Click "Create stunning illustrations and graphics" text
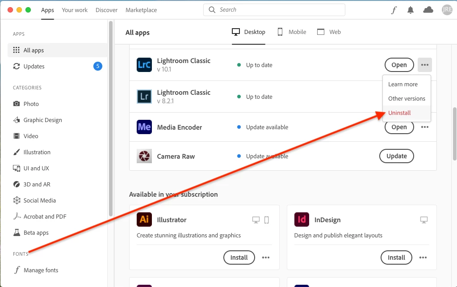This screenshot has width=457, height=287. tap(189, 236)
